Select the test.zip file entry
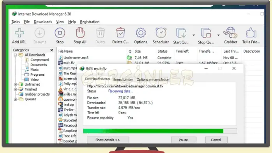 (x=69, y=105)
